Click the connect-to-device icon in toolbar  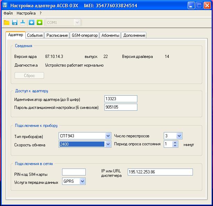(23, 23)
